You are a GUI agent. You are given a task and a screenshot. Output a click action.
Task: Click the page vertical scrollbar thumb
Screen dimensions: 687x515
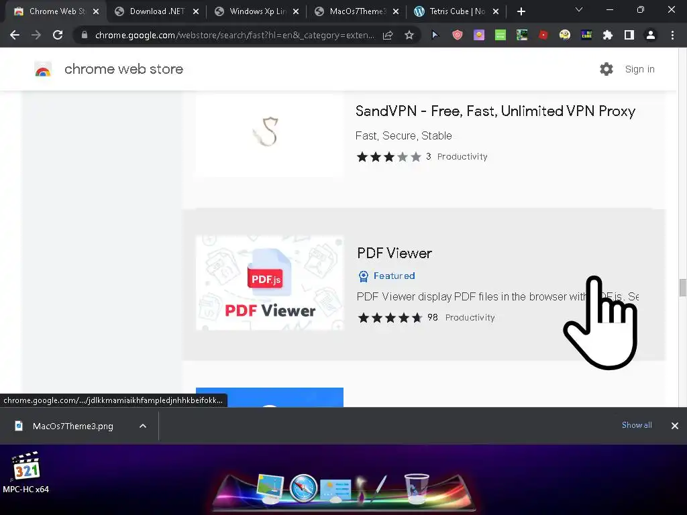(x=682, y=288)
